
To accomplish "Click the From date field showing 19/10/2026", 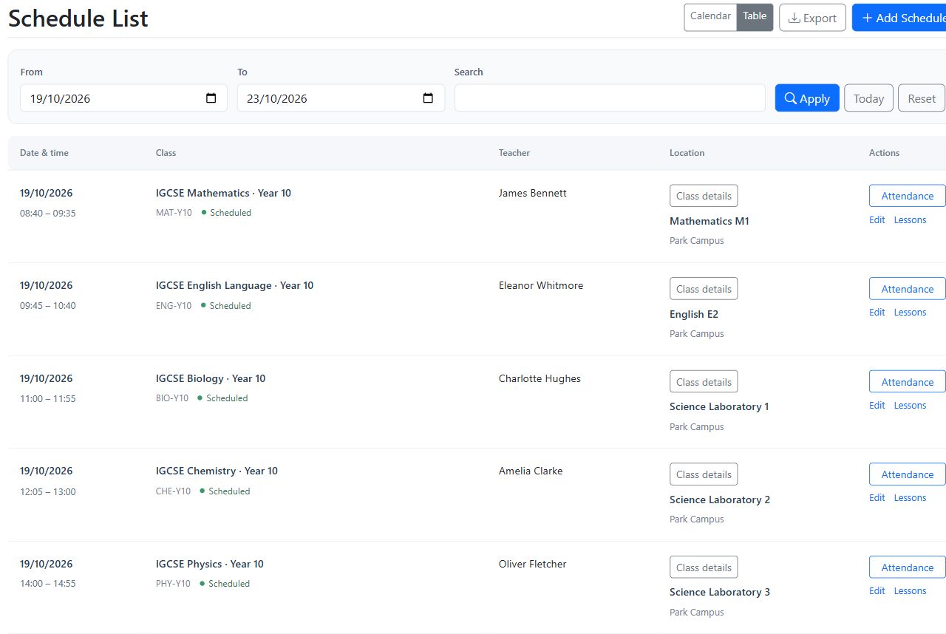I will click(x=123, y=98).
